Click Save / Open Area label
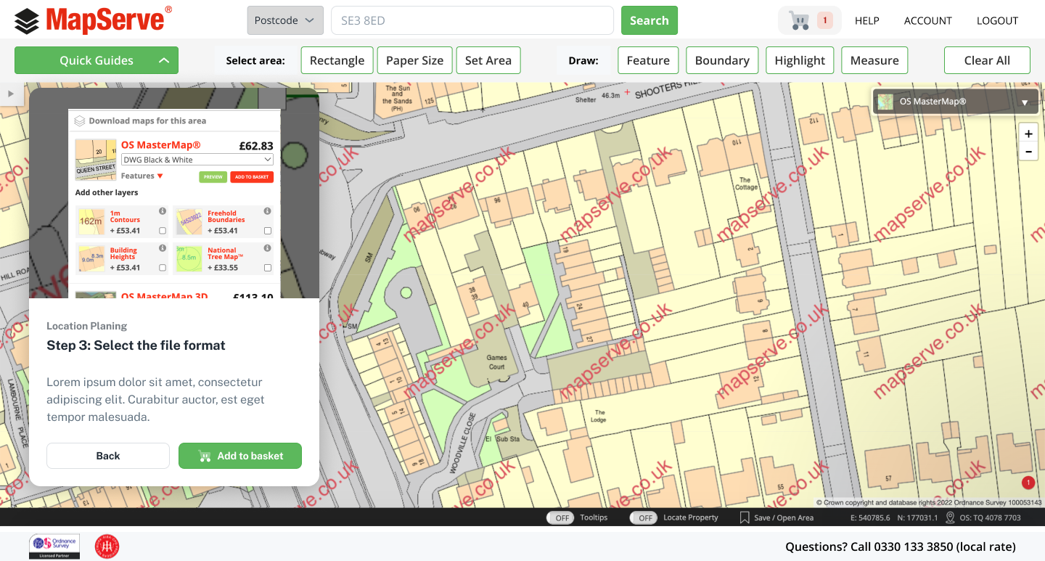This screenshot has height=561, width=1045. 784,517
